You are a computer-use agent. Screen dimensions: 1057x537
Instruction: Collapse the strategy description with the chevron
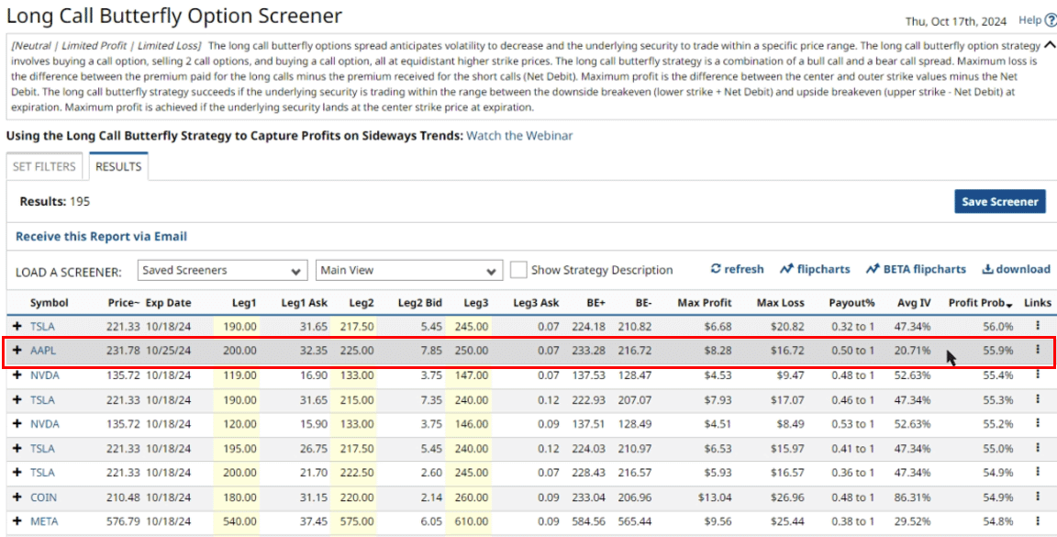click(1050, 45)
